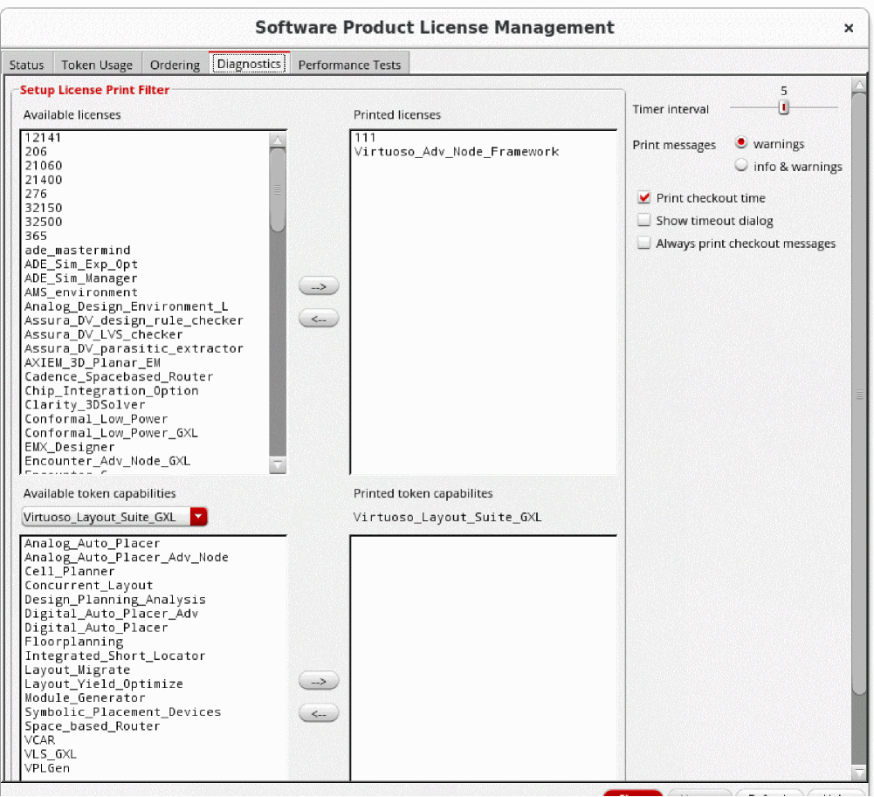Check Always print checkout messages
The image size is (874, 797).
click(645, 244)
